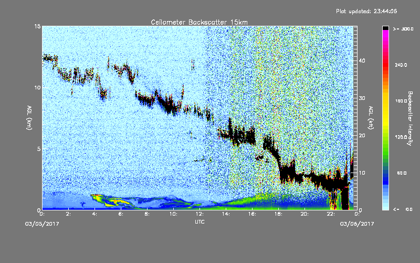Click the '18:' hour tick label
This screenshot has width=420, height=263.
tap(279, 214)
